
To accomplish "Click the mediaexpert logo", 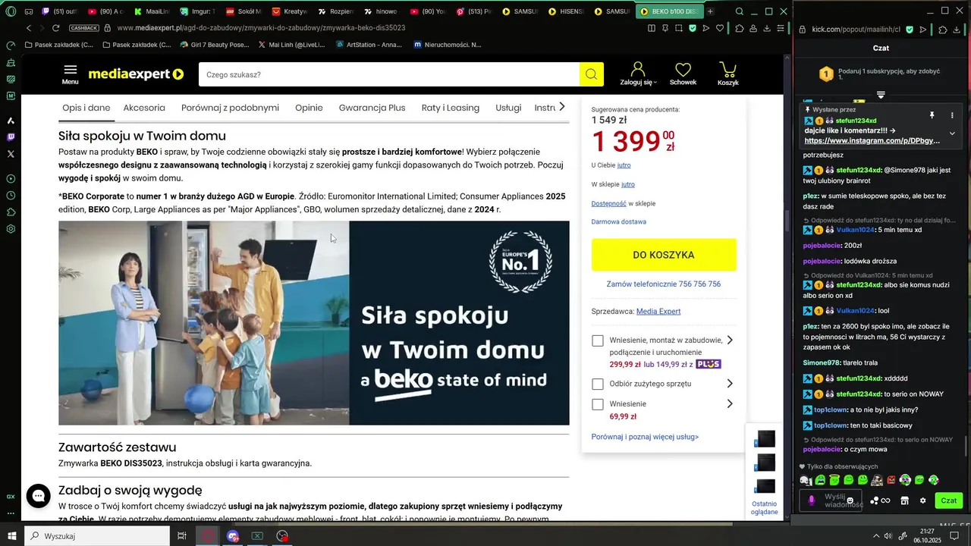I will point(137,74).
